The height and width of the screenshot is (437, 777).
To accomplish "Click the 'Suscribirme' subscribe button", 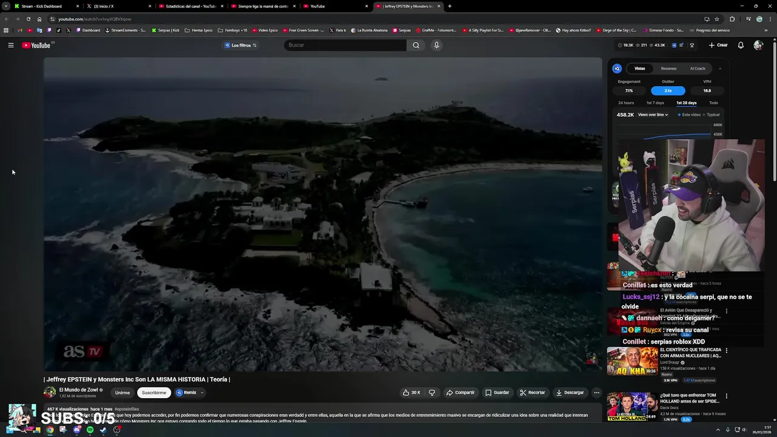I will (154, 393).
